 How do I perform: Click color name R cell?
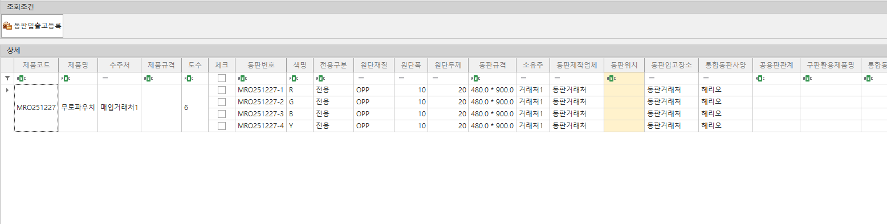(x=300, y=90)
